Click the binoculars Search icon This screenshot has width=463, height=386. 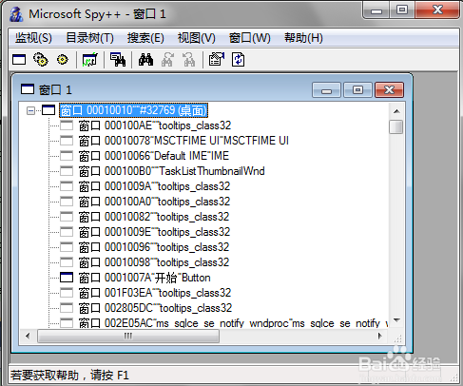point(145,60)
